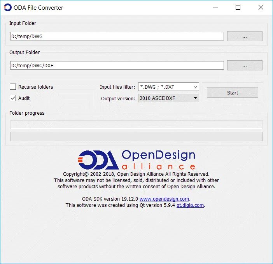This screenshot has width=273, height=264.
Task: Click the Open Design Alliance logo
Action: tap(136, 160)
